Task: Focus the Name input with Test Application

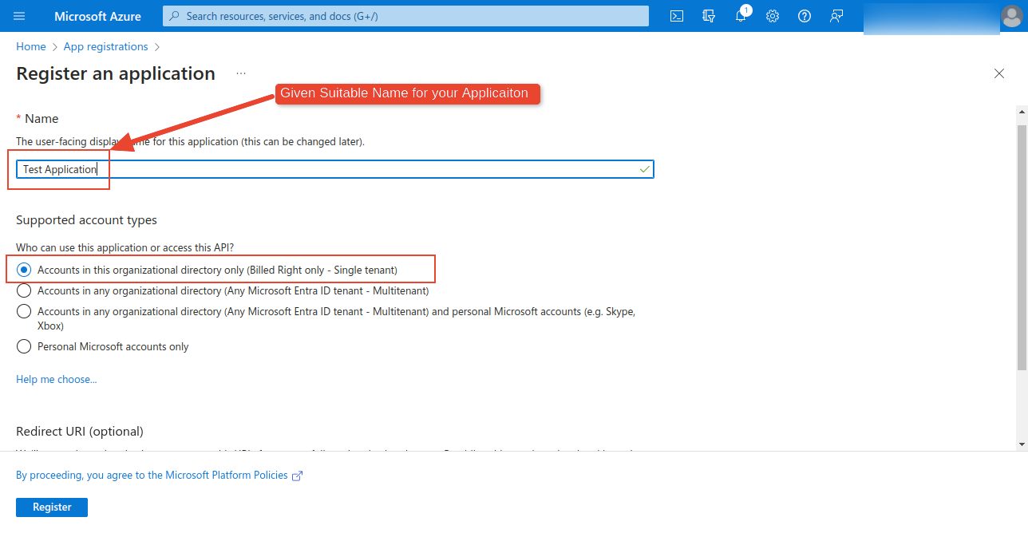Action: (x=335, y=169)
